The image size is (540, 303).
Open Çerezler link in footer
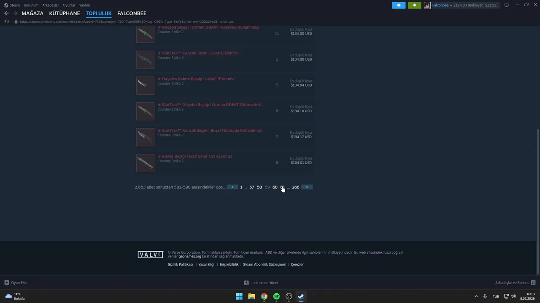[x=297, y=265]
